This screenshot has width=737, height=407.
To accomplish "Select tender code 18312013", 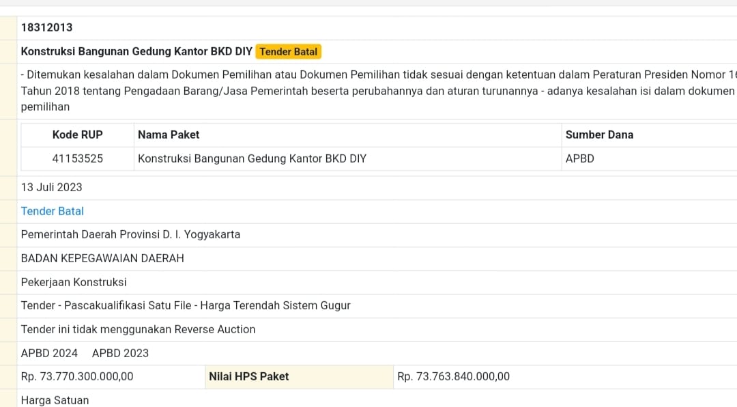I will click(47, 27).
